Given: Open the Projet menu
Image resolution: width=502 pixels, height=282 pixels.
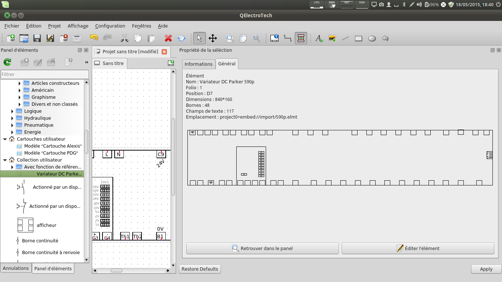Looking at the screenshot, I should 54,26.
